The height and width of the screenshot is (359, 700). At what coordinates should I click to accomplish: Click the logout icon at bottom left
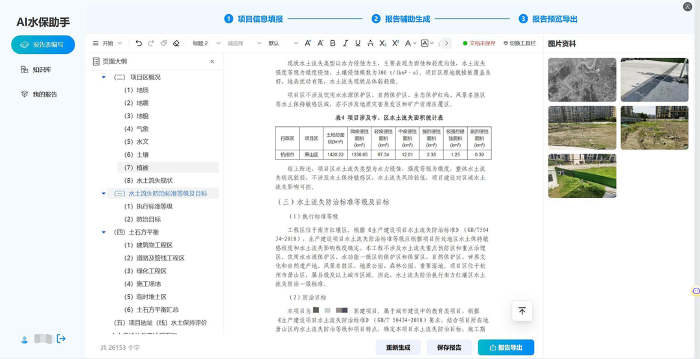coord(62,339)
